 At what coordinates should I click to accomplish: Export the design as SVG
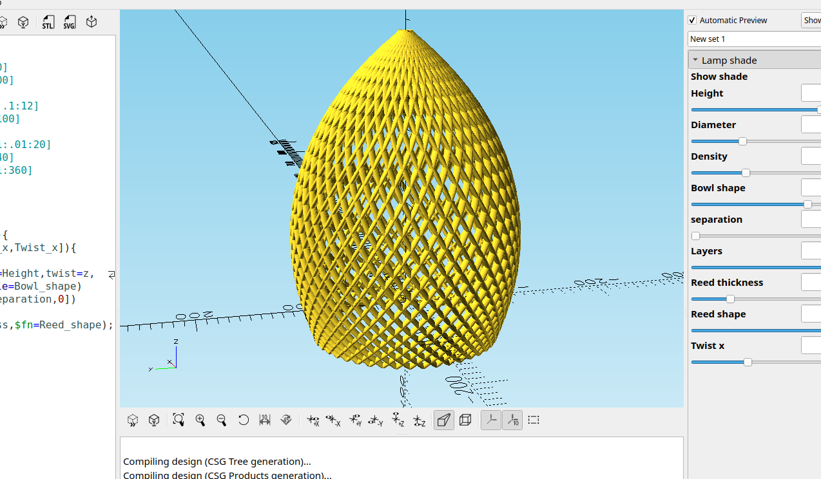pyautogui.click(x=69, y=21)
